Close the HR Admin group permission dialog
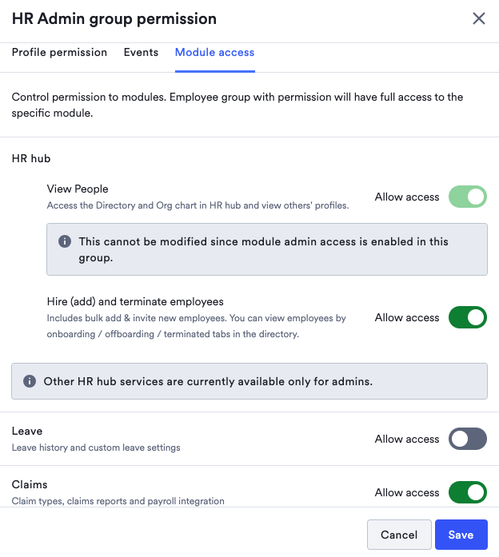Viewport: 499px width, 557px height. (x=479, y=18)
